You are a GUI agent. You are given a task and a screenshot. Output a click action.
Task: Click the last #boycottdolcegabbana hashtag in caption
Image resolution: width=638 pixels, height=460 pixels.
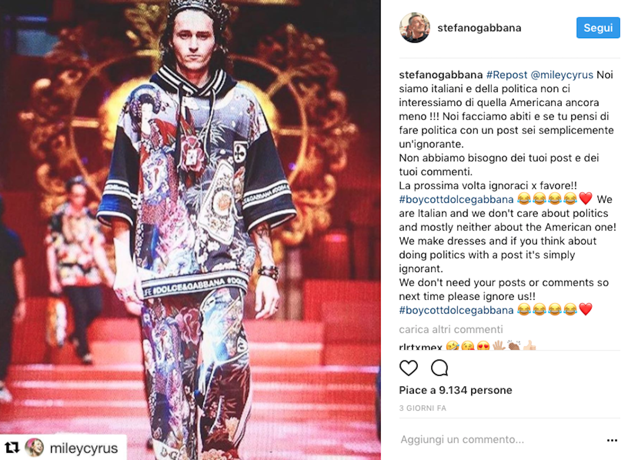[x=456, y=310]
